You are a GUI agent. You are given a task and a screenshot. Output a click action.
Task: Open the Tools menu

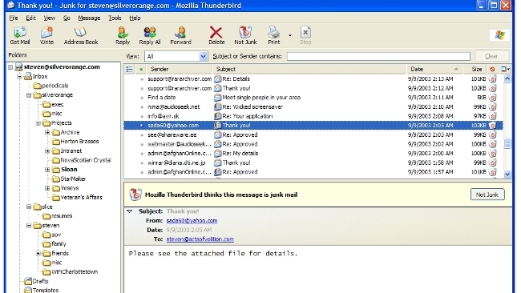(115, 18)
